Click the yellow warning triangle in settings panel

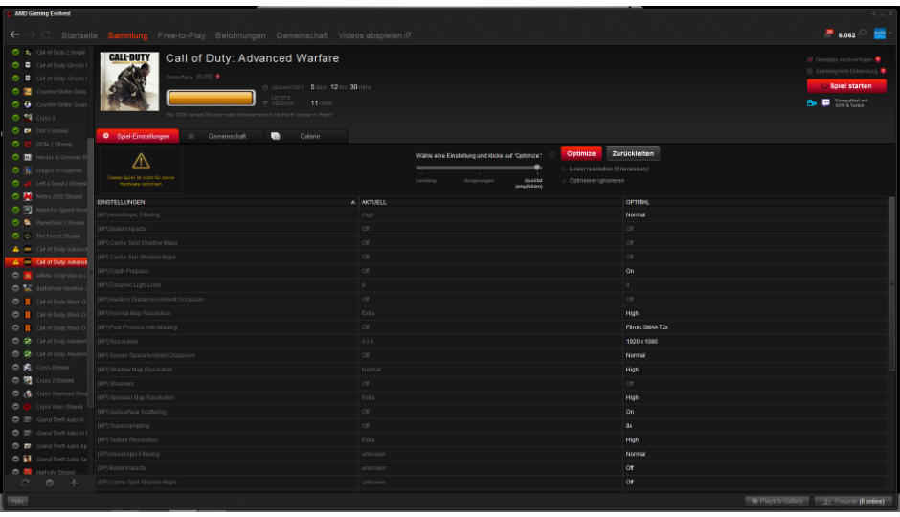141,161
